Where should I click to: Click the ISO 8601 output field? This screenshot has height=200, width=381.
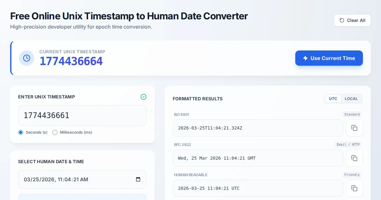(258, 128)
